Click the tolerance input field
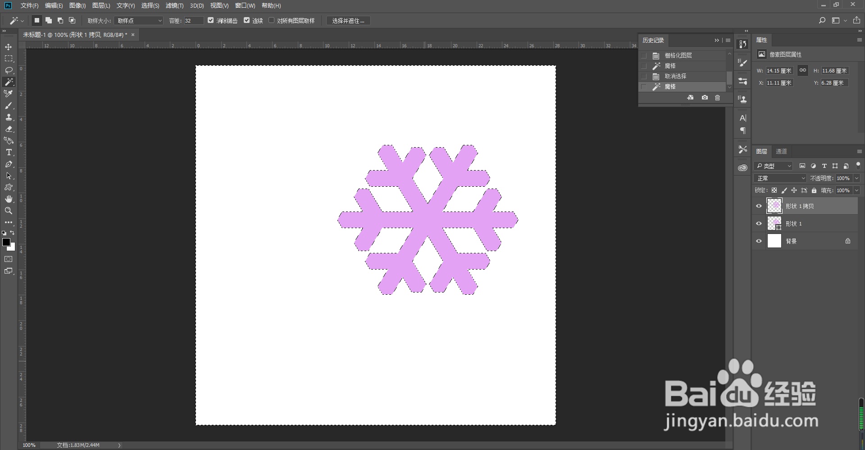865x450 pixels. coord(194,21)
